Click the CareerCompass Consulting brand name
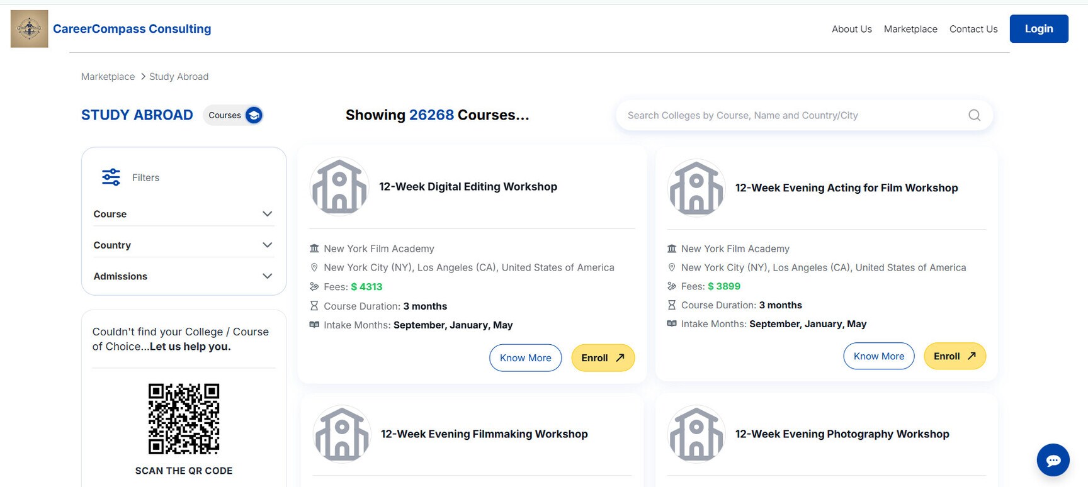Screen dimensions: 1088x487 [132, 29]
